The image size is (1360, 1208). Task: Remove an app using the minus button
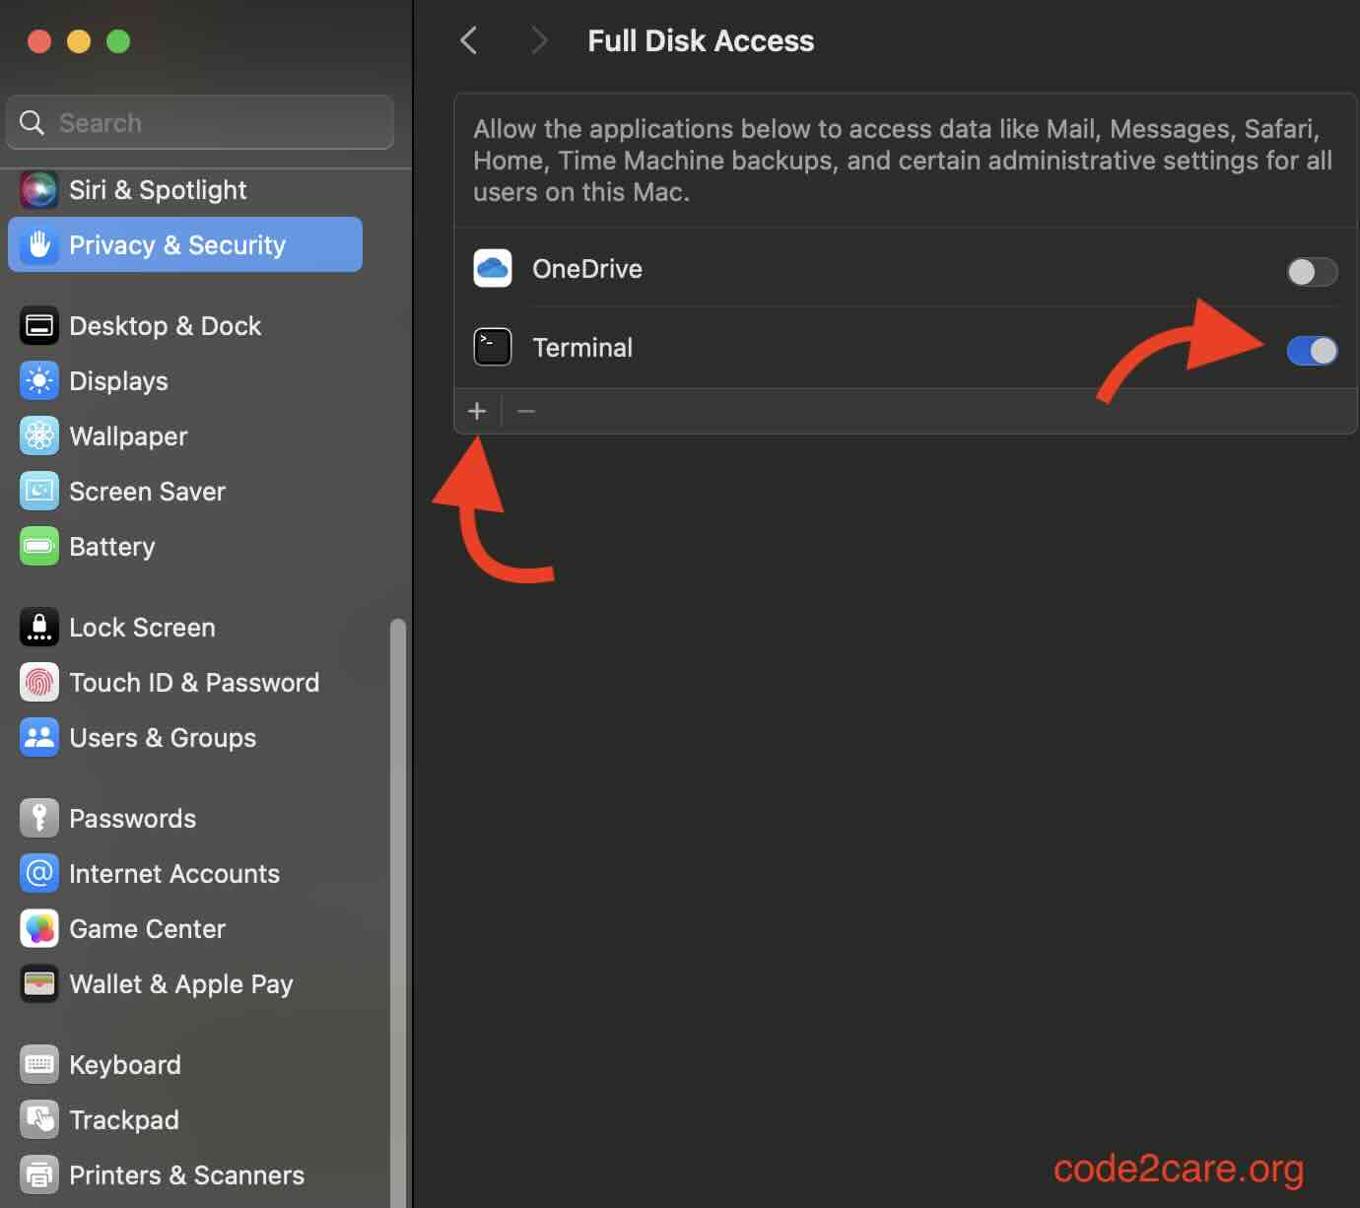(x=525, y=411)
